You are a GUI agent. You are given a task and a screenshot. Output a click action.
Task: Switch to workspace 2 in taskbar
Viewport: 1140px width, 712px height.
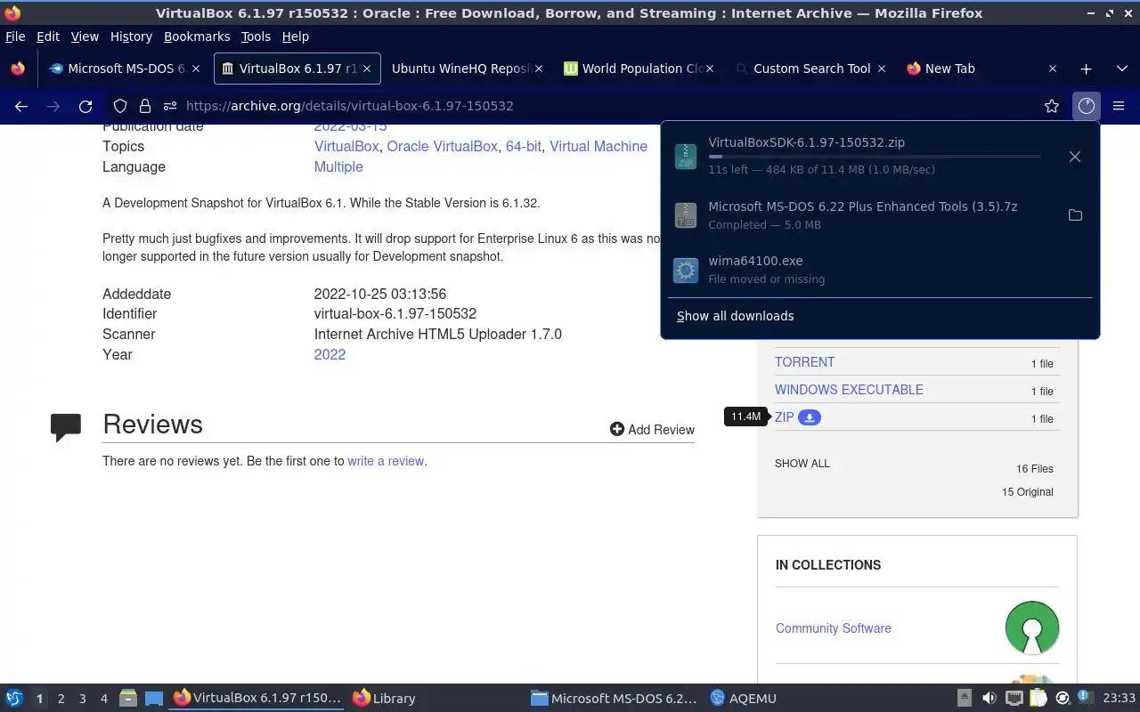pos(61,699)
